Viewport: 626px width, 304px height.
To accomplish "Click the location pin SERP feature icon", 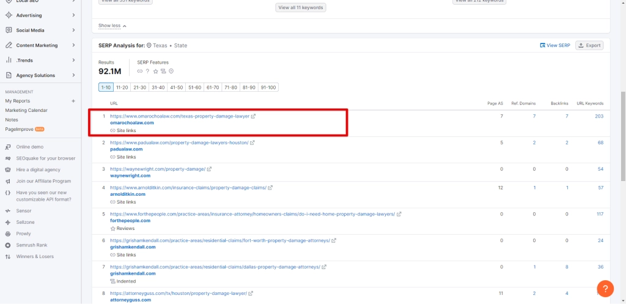I will pyautogui.click(x=171, y=72).
